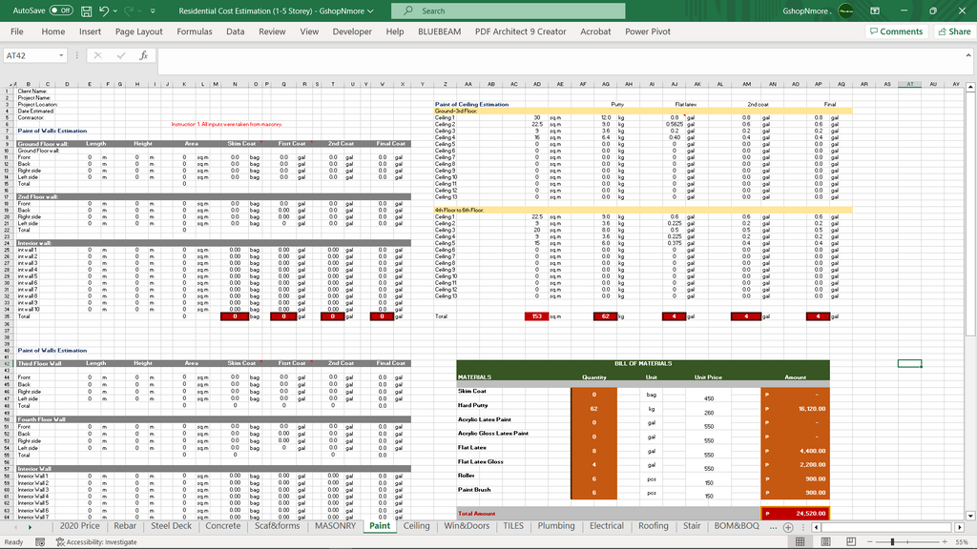Switch to the Home ribbon tab
Viewport: 977px width, 549px height.
pyautogui.click(x=53, y=31)
